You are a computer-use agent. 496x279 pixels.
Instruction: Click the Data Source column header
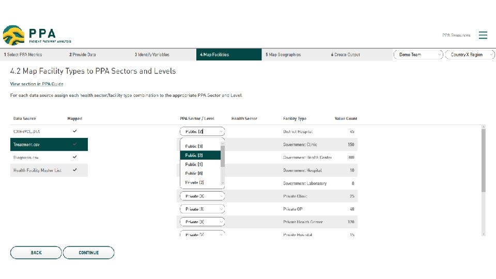(x=25, y=119)
